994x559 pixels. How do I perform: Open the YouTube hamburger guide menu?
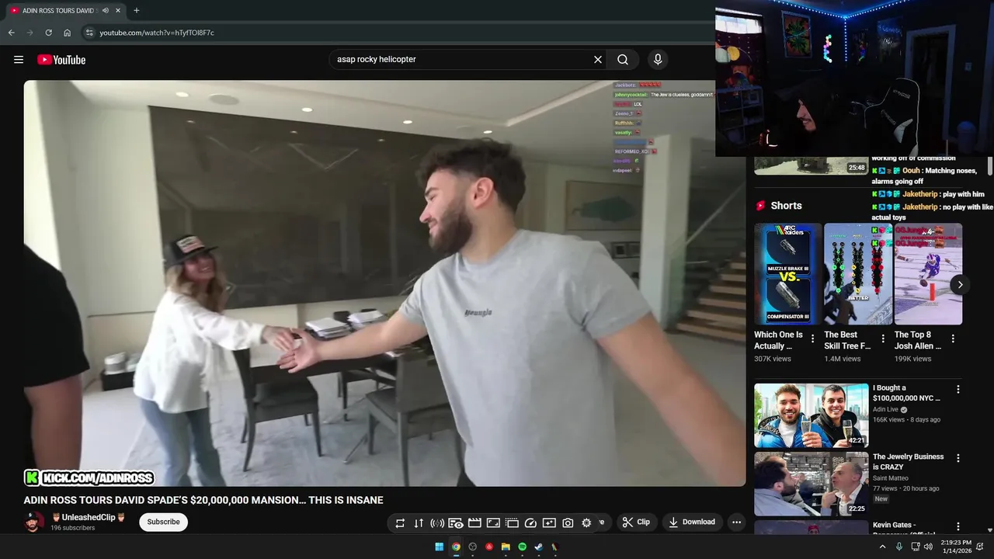pyautogui.click(x=19, y=60)
